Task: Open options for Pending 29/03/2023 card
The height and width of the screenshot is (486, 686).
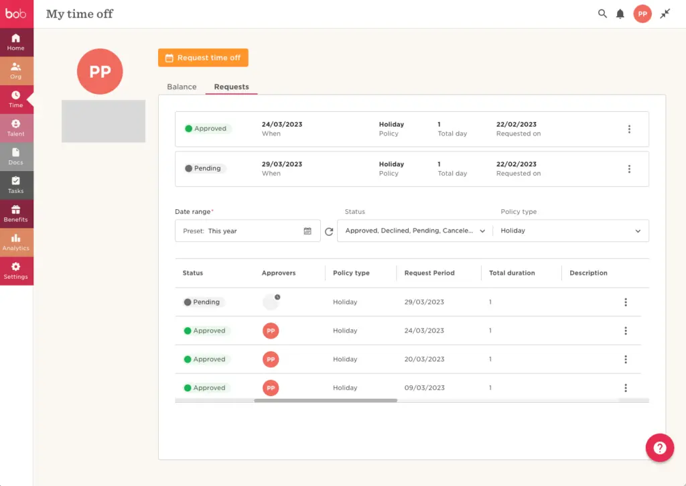Action: click(629, 169)
